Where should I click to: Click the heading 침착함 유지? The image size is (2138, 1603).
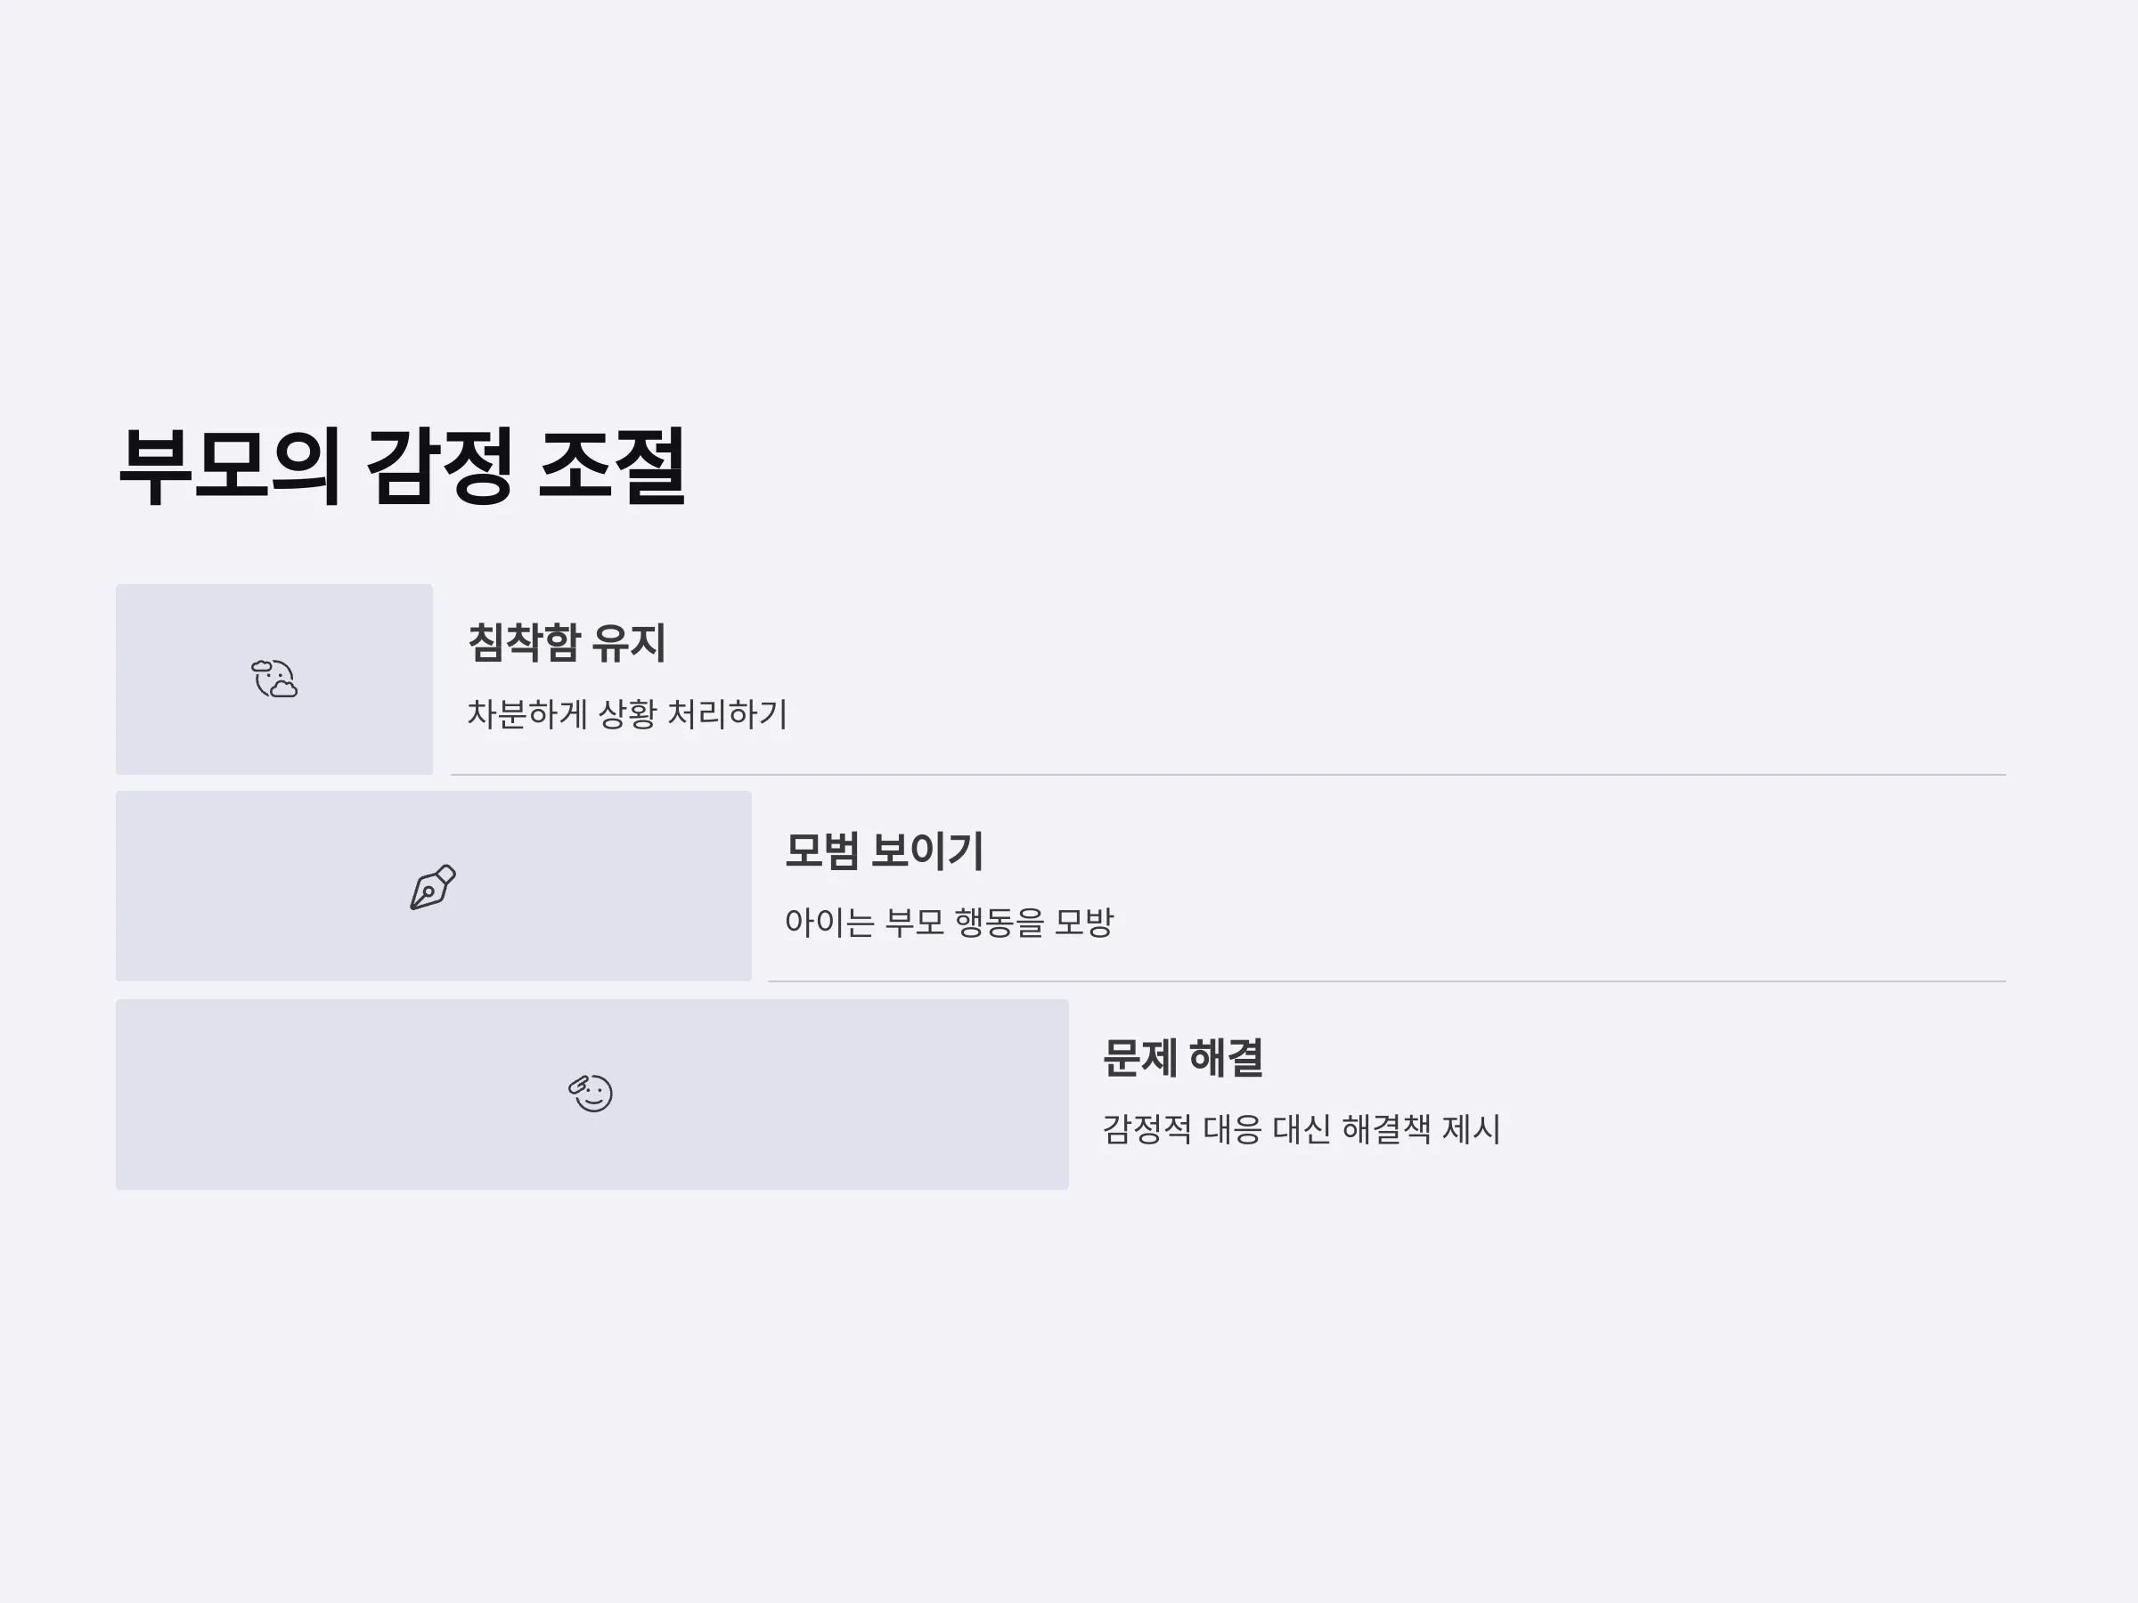(567, 643)
